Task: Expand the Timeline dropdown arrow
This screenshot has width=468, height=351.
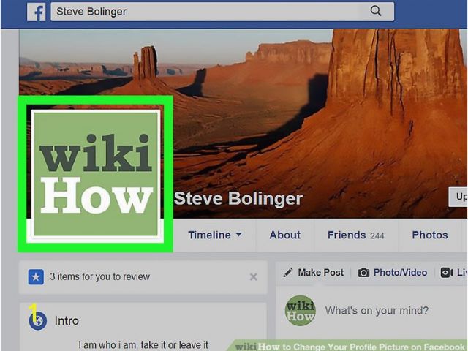Action: [239, 235]
